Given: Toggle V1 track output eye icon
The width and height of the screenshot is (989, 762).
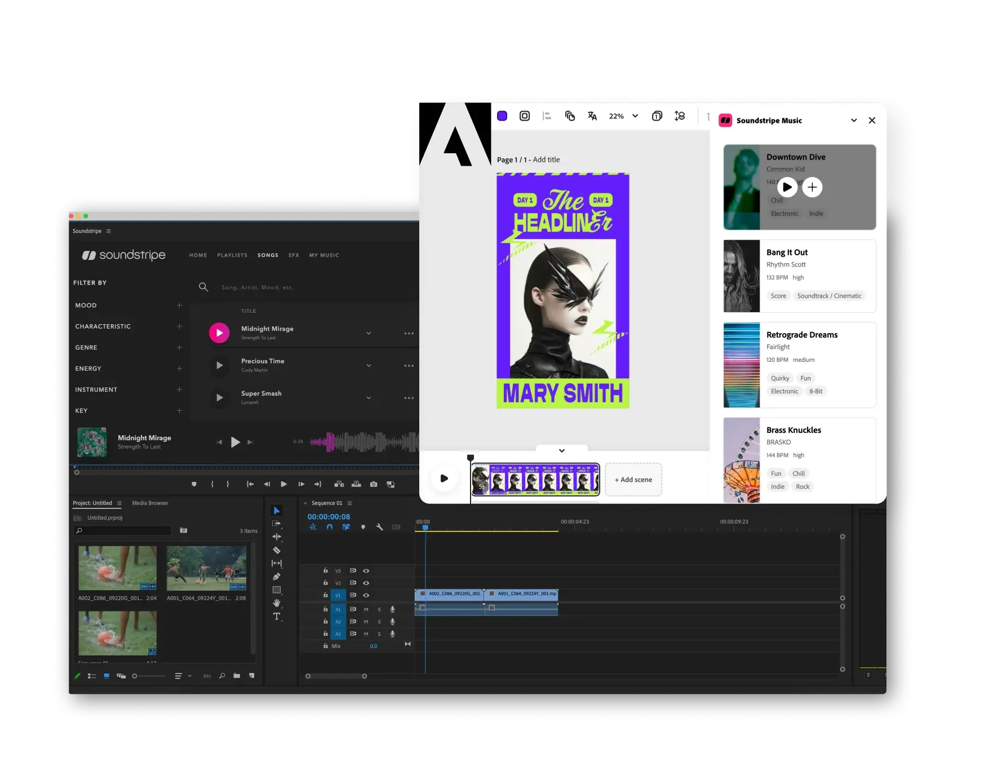Looking at the screenshot, I should [x=366, y=595].
